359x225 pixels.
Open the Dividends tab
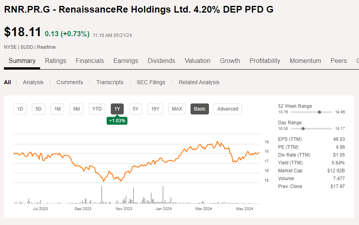point(161,61)
